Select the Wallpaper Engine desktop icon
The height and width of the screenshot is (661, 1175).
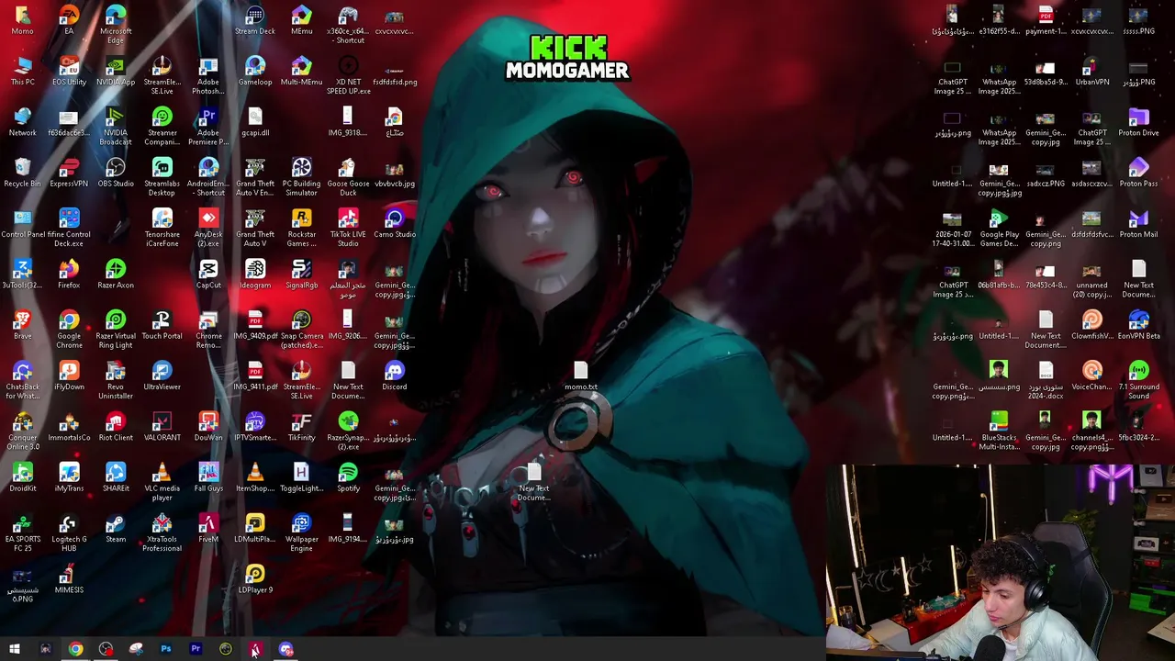pos(302,532)
